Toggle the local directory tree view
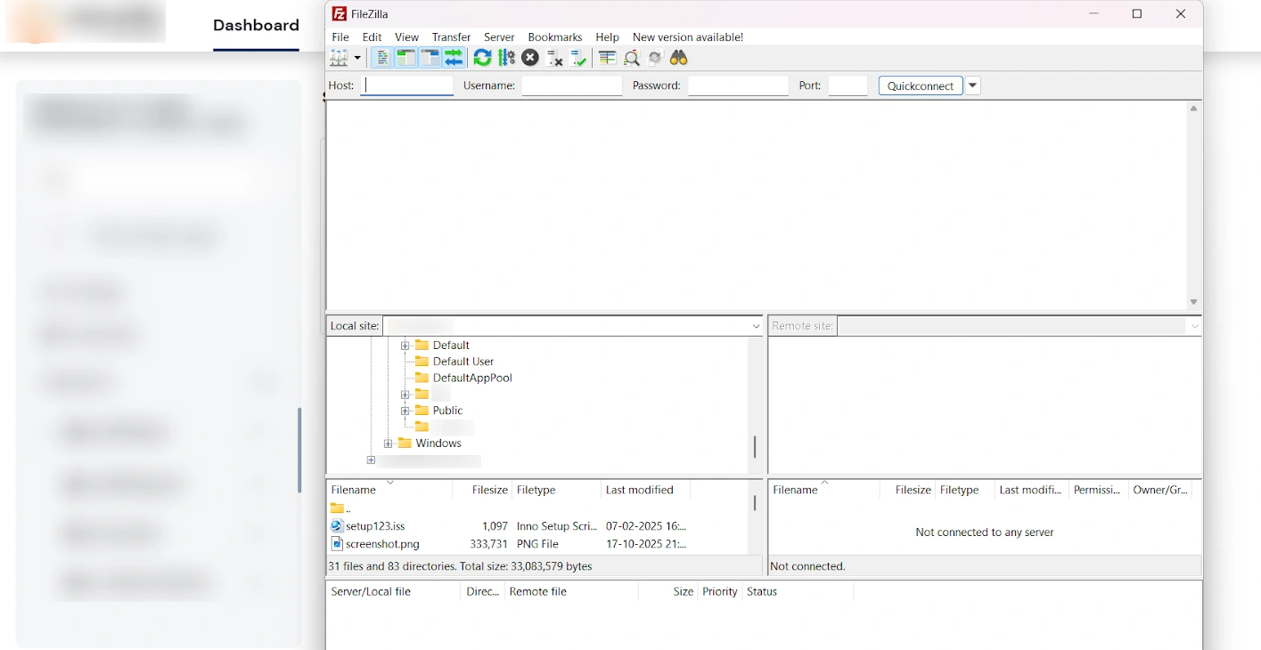 click(x=405, y=57)
